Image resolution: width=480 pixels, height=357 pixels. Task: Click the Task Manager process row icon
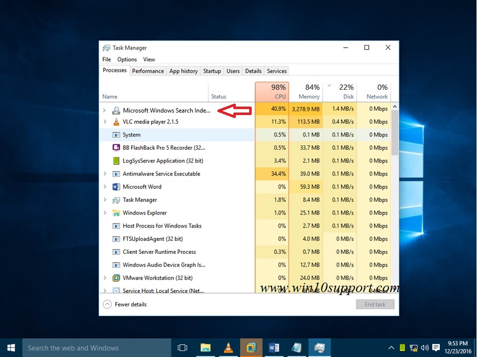(x=116, y=200)
